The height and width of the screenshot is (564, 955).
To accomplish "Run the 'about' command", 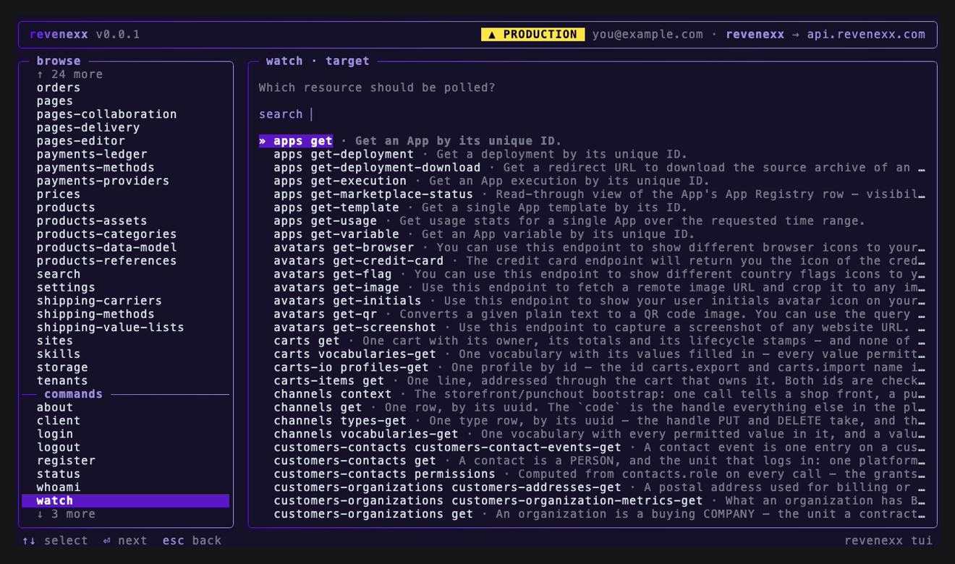I will click(x=55, y=408).
